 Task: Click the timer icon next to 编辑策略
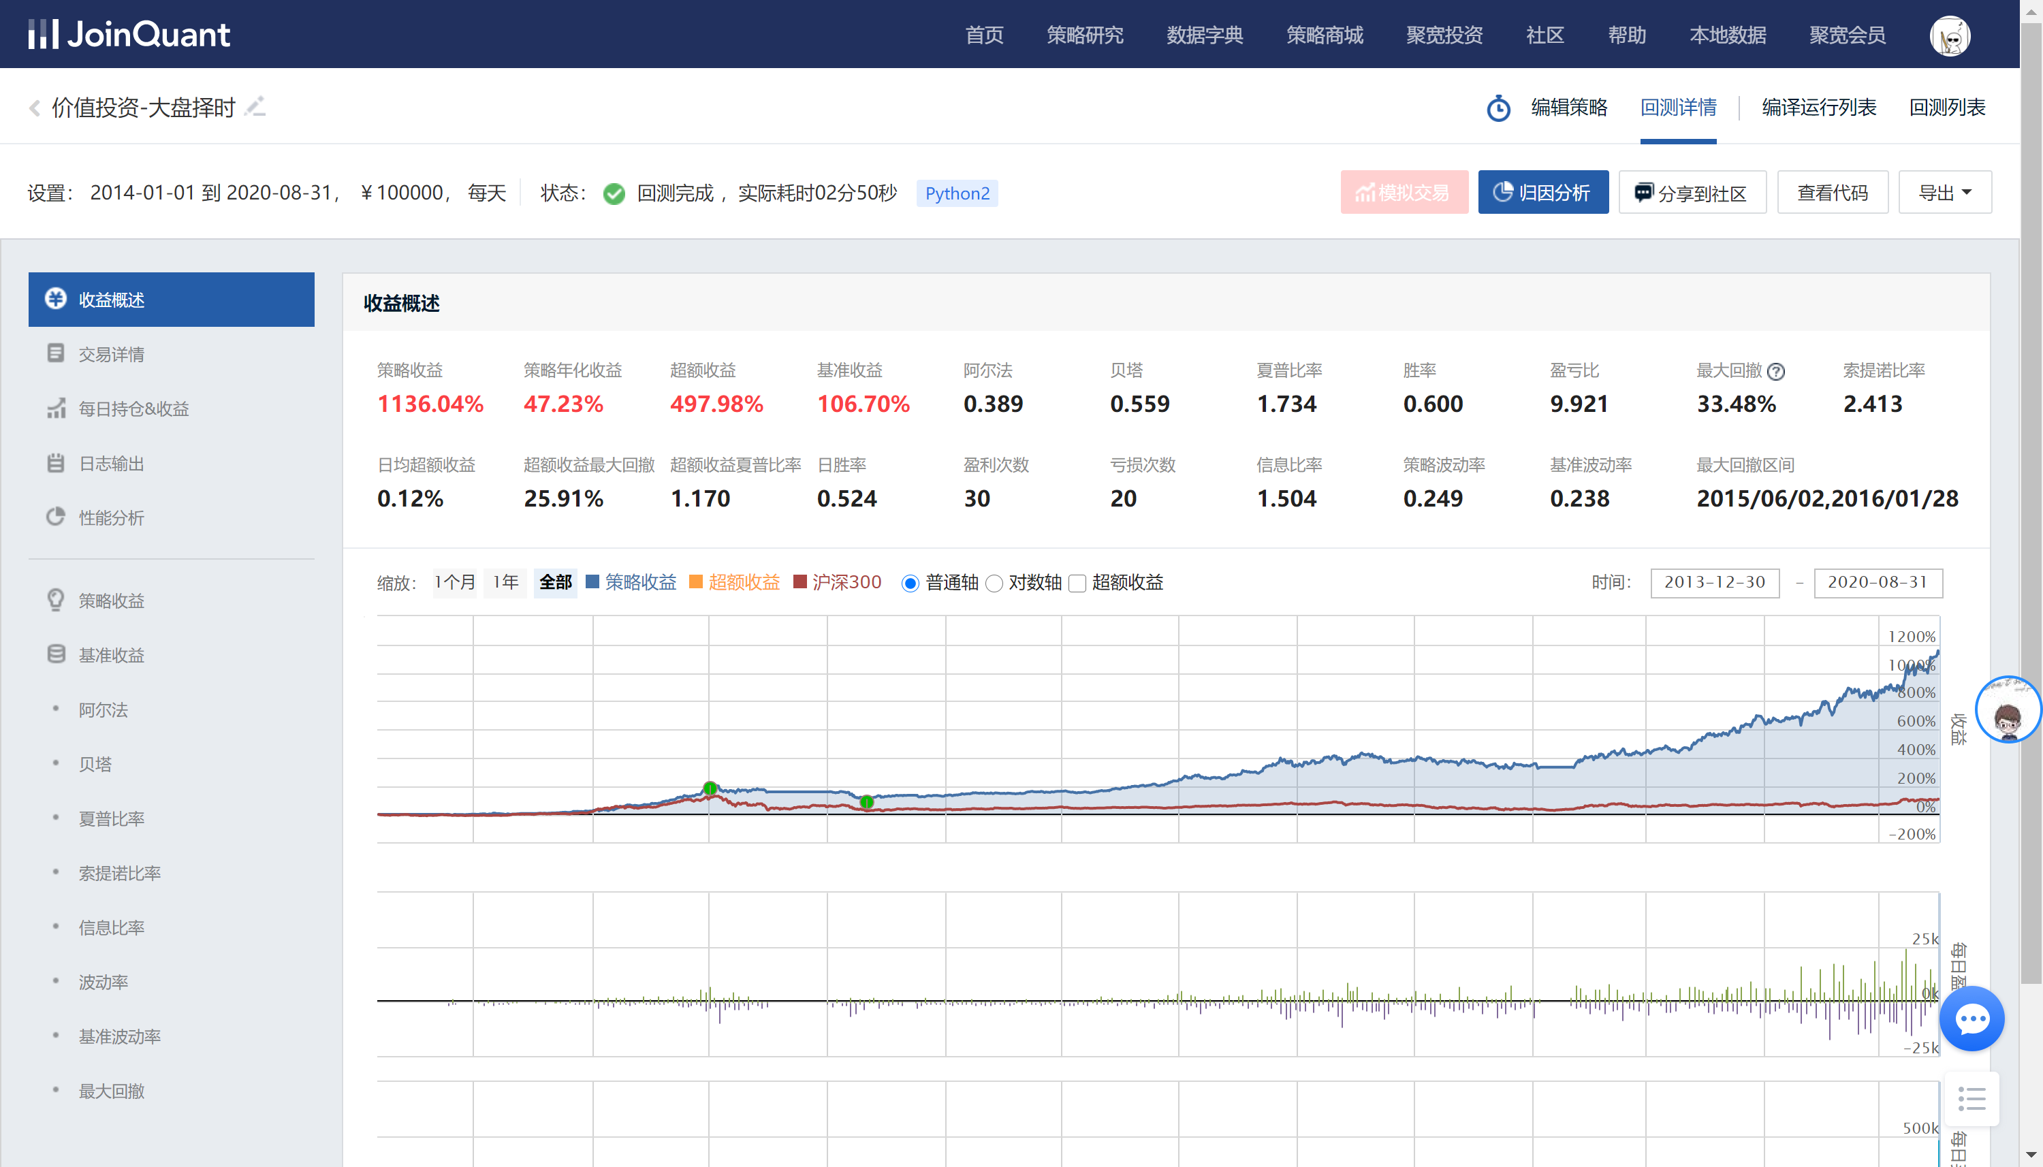pos(1498,108)
